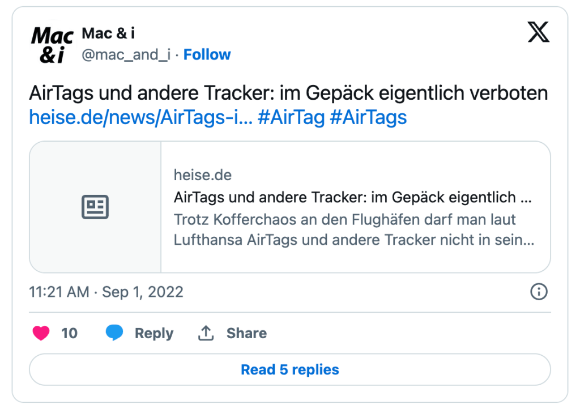The width and height of the screenshot is (580, 413).
Task: Click the card description about Lufthansa
Action: click(353, 229)
